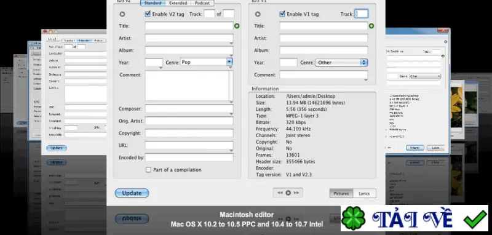Click the Copyright input field
This screenshot has width=492, height=235.
(189, 133)
